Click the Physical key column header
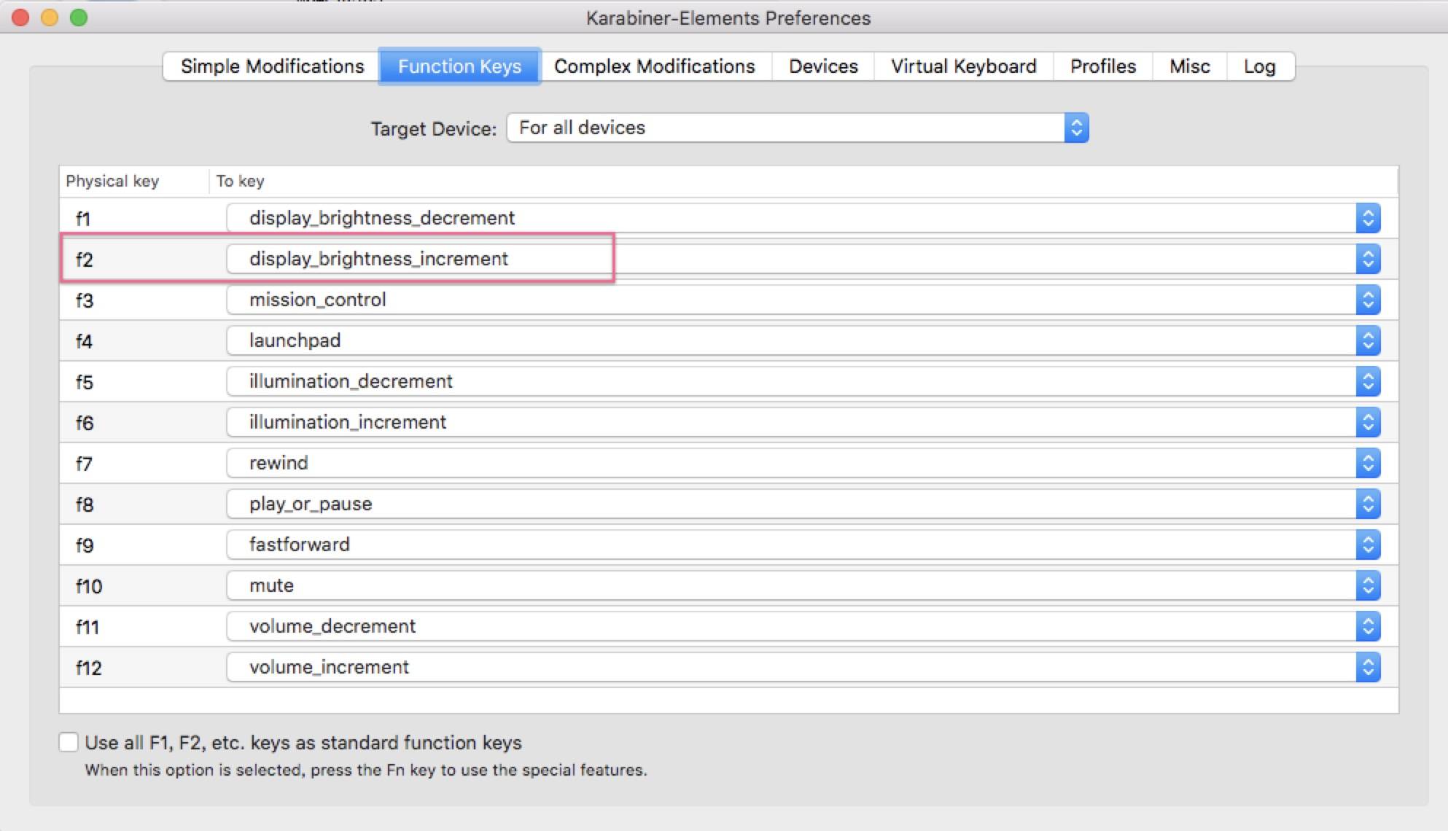Screen dimensions: 1448x831 pyautogui.click(x=113, y=181)
